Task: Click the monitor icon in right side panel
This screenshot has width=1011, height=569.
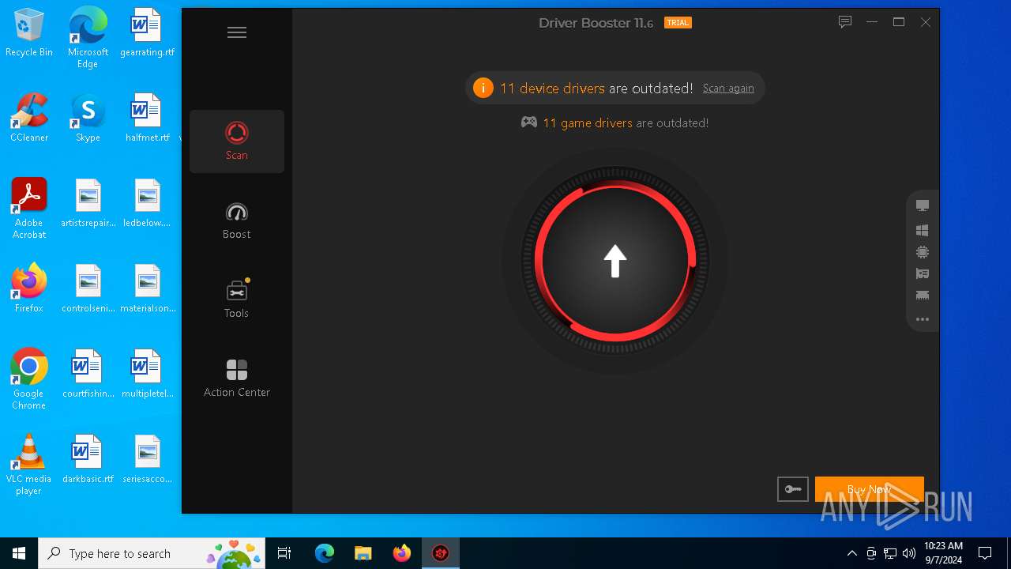Action: 923,205
